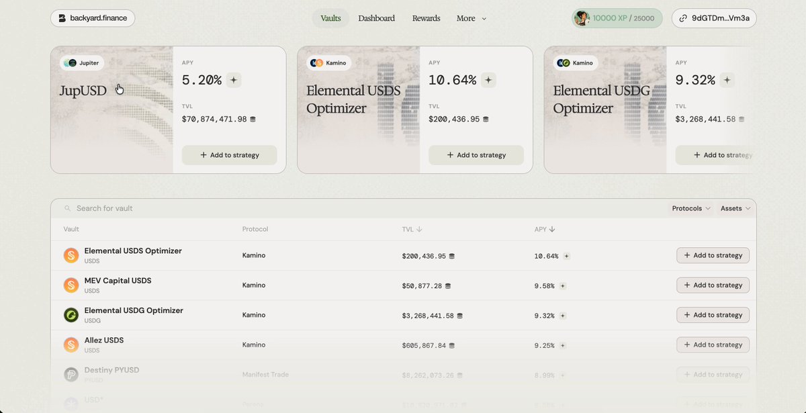Click the PYUSD token icon for Destiny PYUSD

click(71, 375)
